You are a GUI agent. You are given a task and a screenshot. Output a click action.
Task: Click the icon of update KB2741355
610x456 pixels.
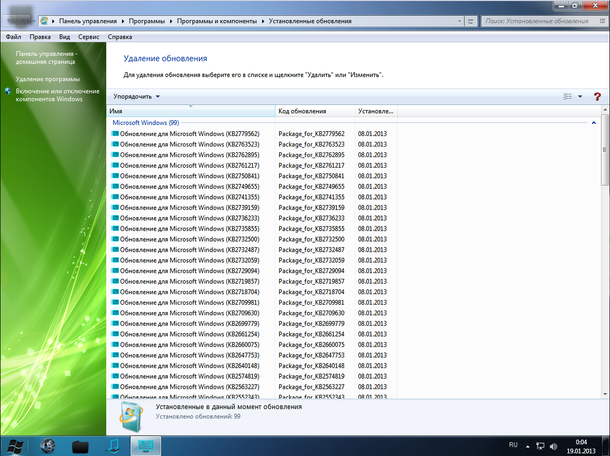point(115,197)
